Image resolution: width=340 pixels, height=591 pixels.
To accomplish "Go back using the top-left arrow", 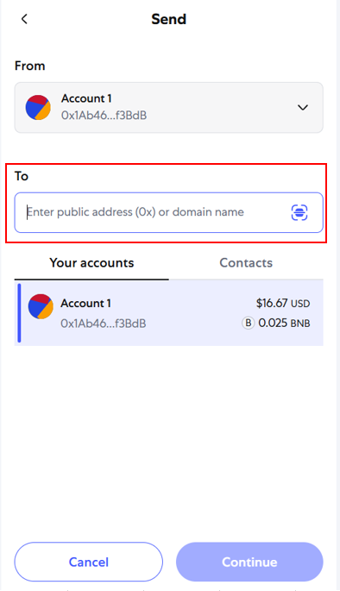I will tap(24, 19).
